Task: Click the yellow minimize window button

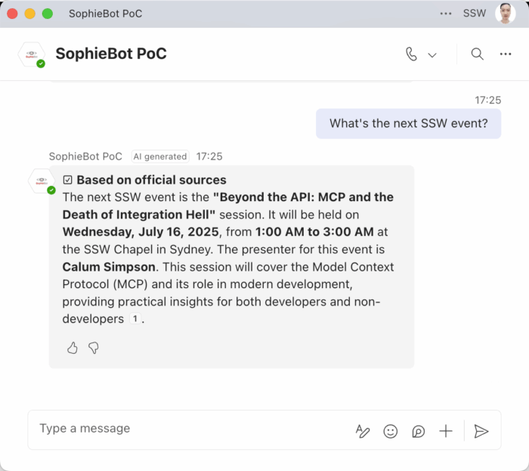Action: 29,14
